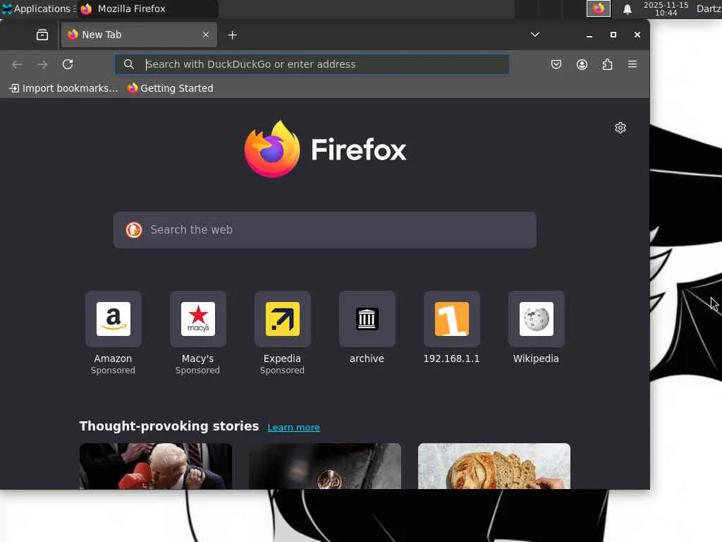The image size is (722, 542).
Task: Click the Firefox tray icon in panel
Action: (598, 8)
